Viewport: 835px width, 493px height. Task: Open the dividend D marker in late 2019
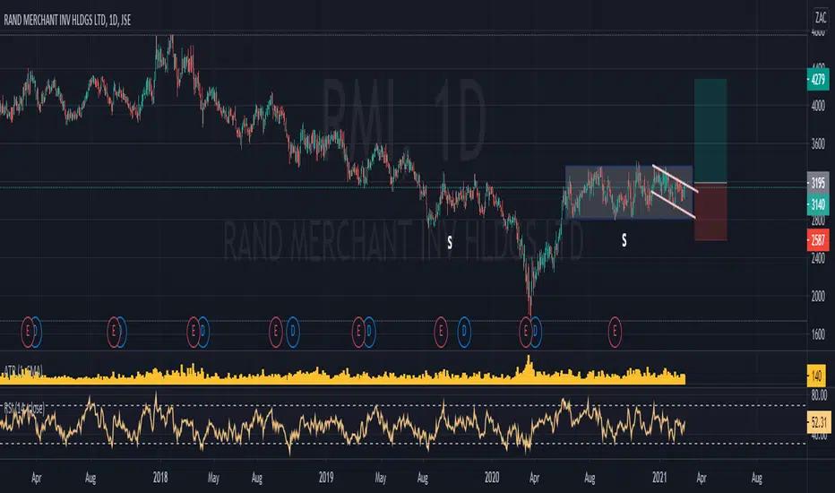tap(464, 332)
